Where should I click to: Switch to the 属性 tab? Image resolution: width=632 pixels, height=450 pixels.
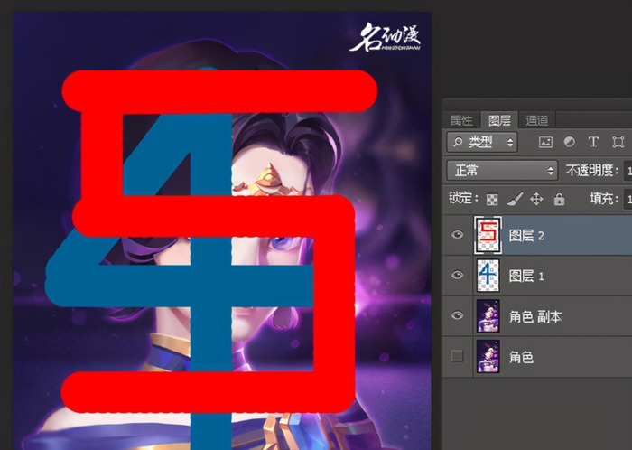[461, 120]
